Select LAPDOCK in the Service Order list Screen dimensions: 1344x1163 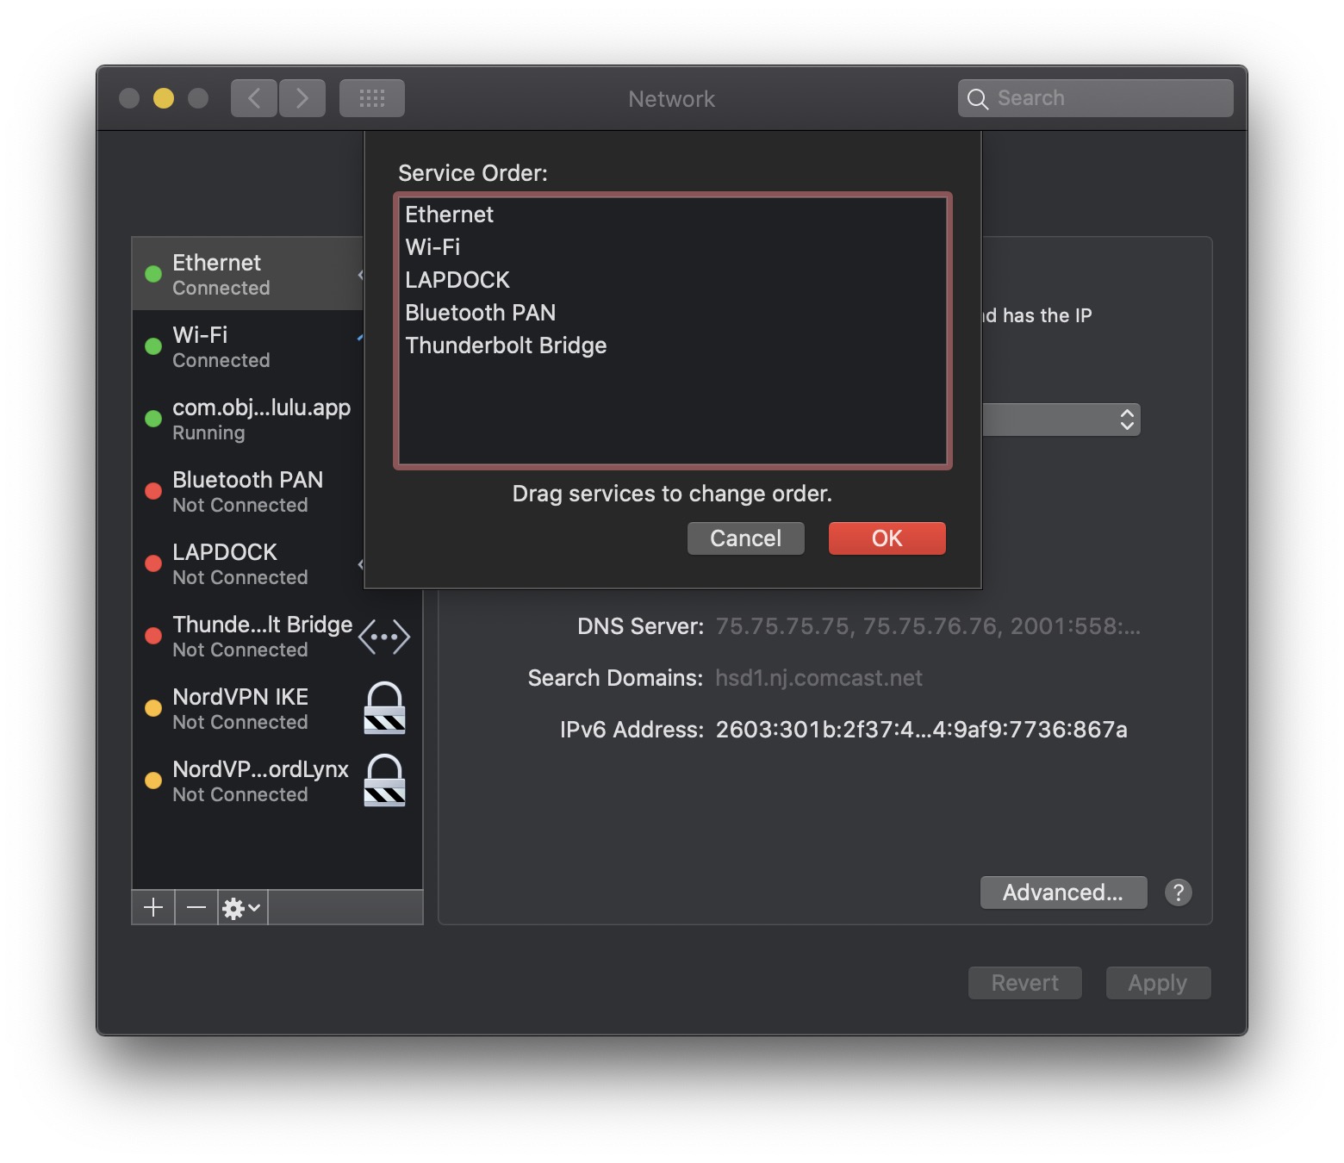(457, 280)
